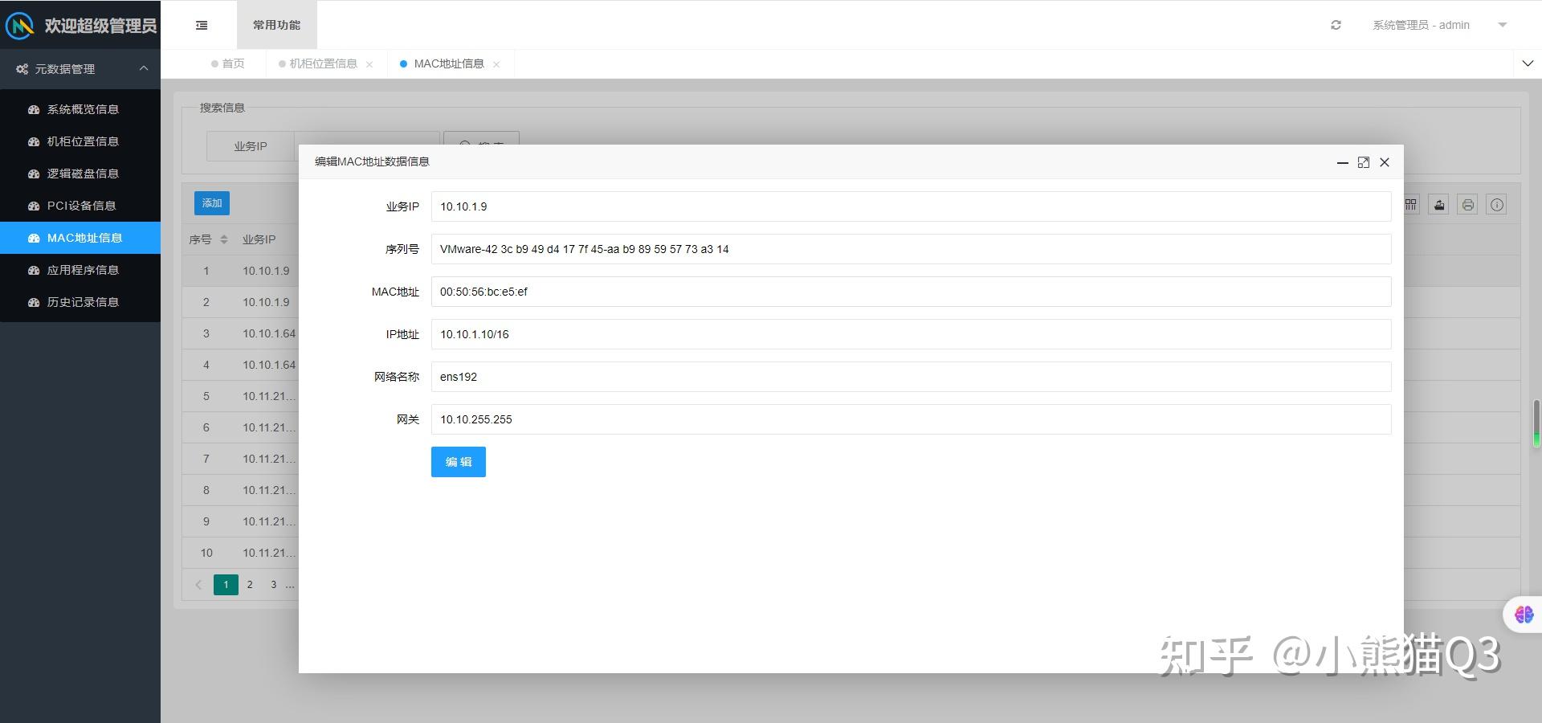Click the MAC地址 input field
This screenshot has height=723, width=1542.
[911, 292]
